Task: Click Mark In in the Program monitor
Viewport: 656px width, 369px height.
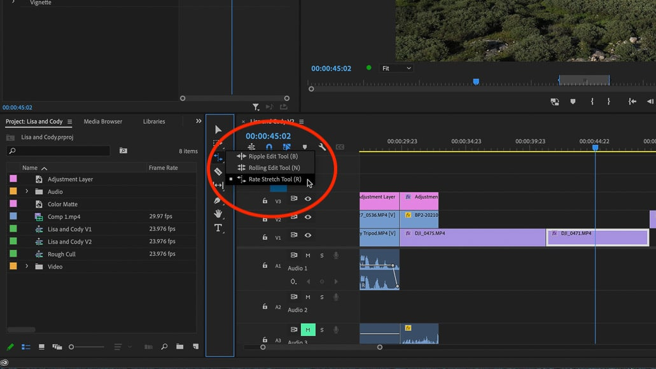Action: point(592,101)
